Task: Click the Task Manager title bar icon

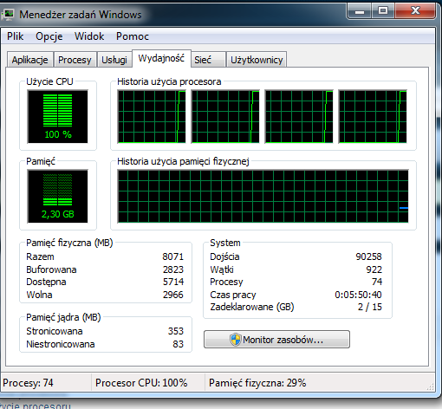Action: click(7, 15)
